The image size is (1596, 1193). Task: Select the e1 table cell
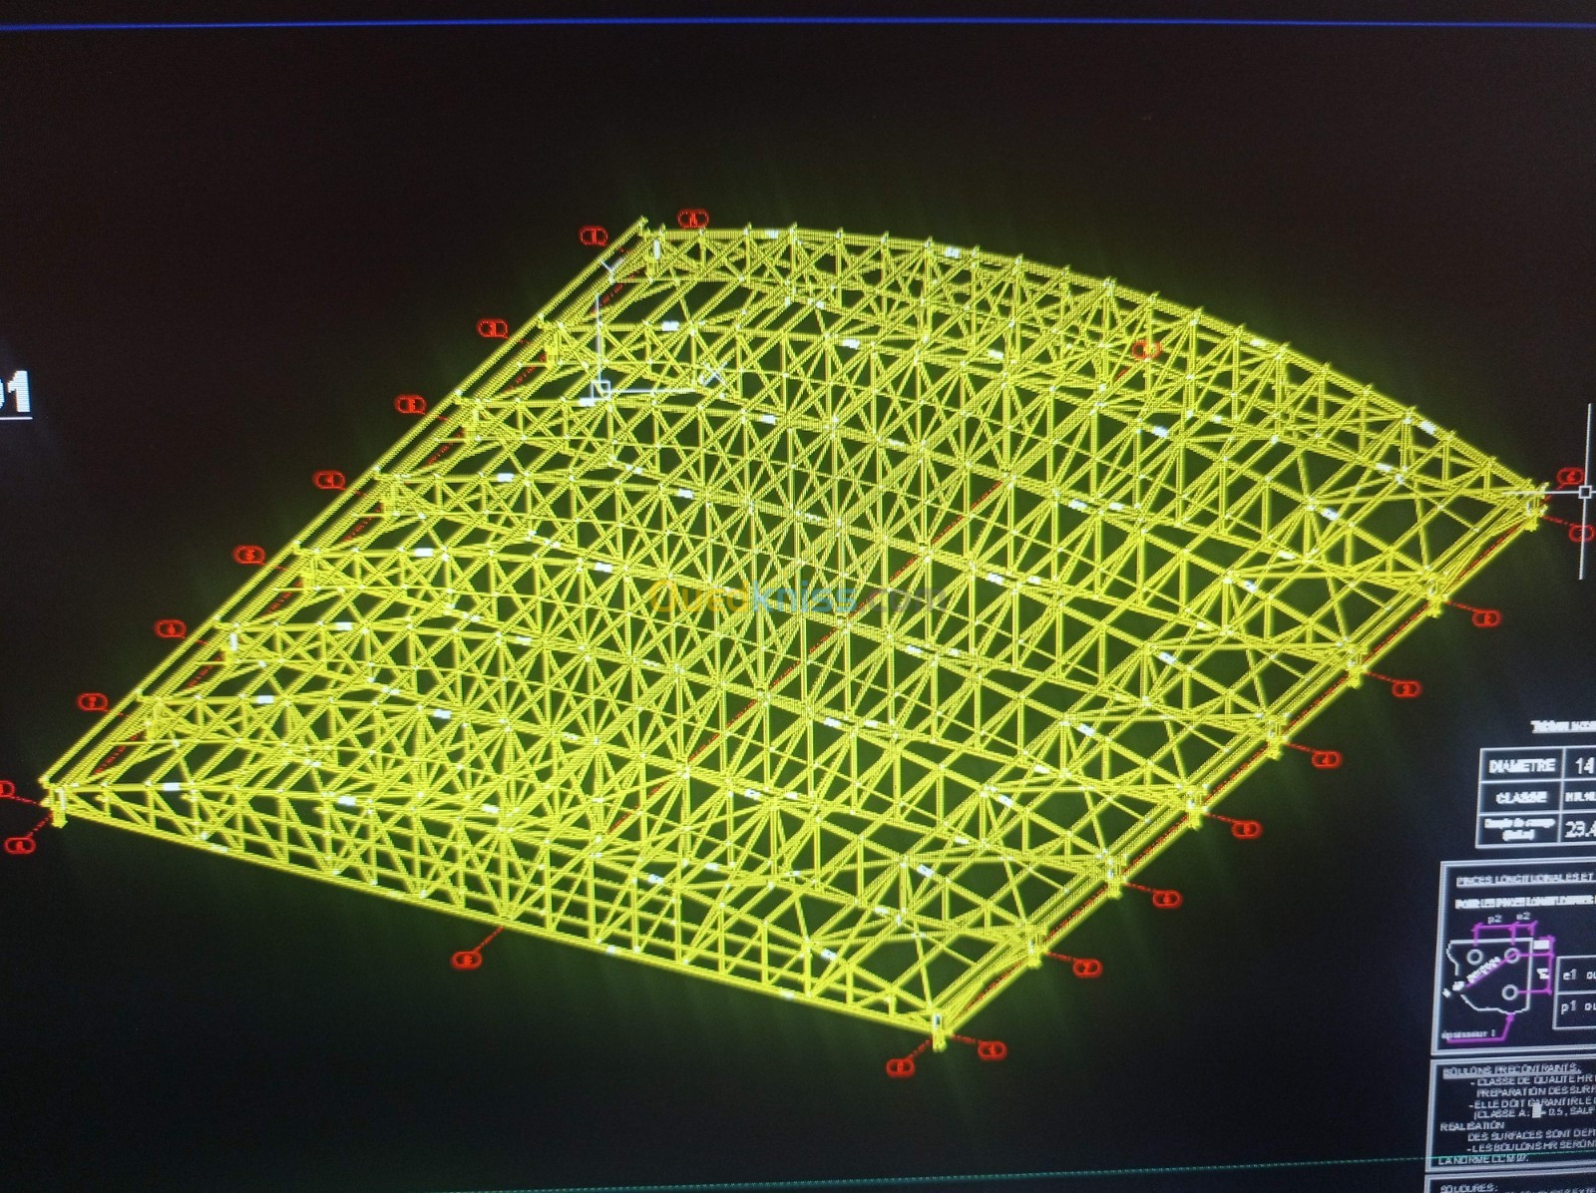pos(1575,975)
